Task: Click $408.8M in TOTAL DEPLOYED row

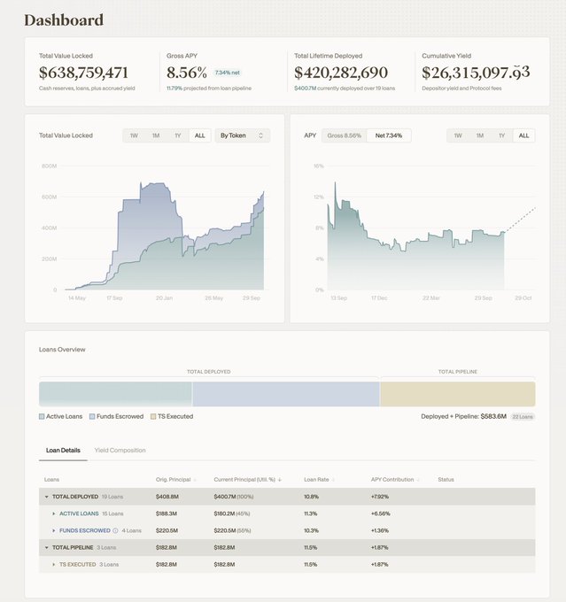Action: 167,497
